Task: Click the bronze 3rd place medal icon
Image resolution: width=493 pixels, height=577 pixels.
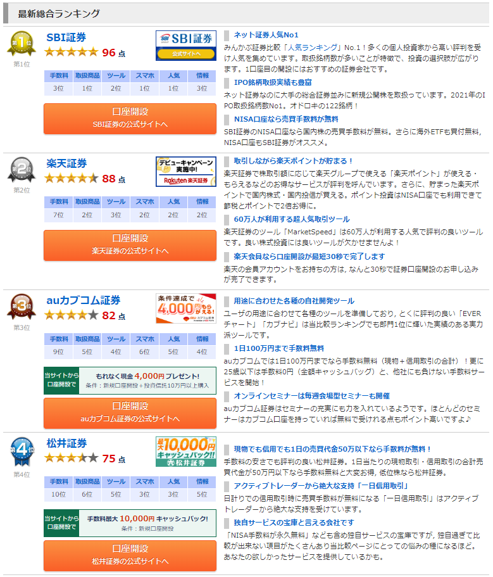Action: pos(22,307)
